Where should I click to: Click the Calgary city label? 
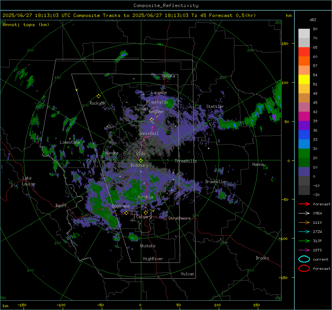tap(144, 217)
